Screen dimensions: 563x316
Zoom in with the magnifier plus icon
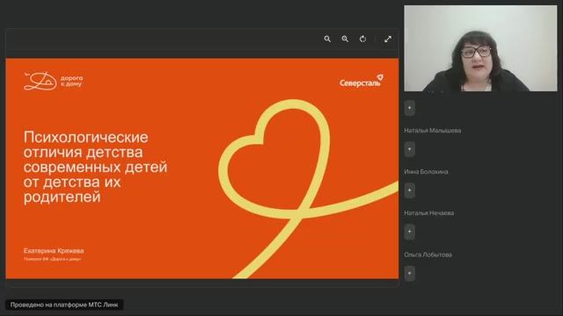(x=345, y=39)
